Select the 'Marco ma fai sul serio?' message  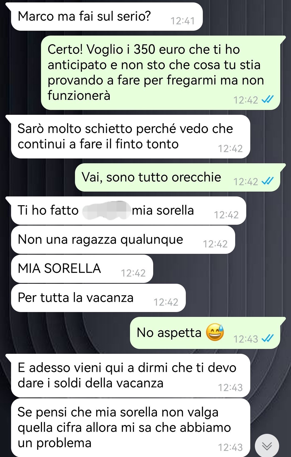coord(107,16)
